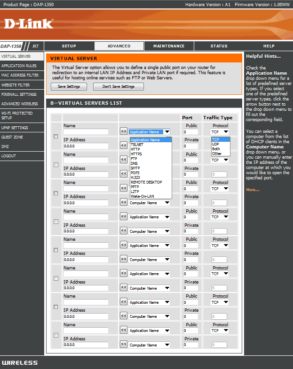
Task: Switch to the MAINTENANCE tab
Action: click(169, 46)
